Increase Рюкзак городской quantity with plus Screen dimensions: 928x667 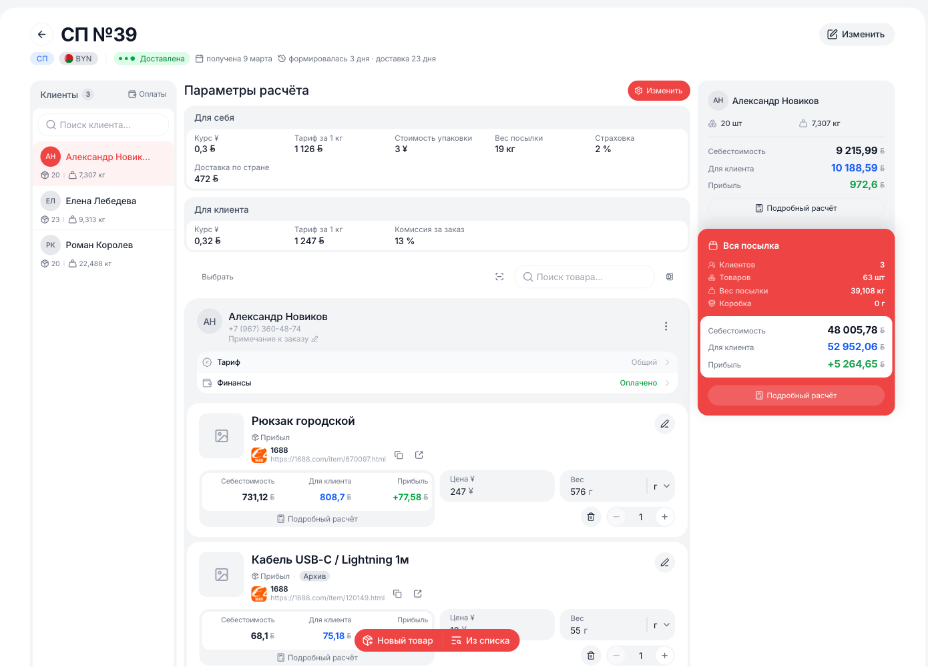point(664,517)
